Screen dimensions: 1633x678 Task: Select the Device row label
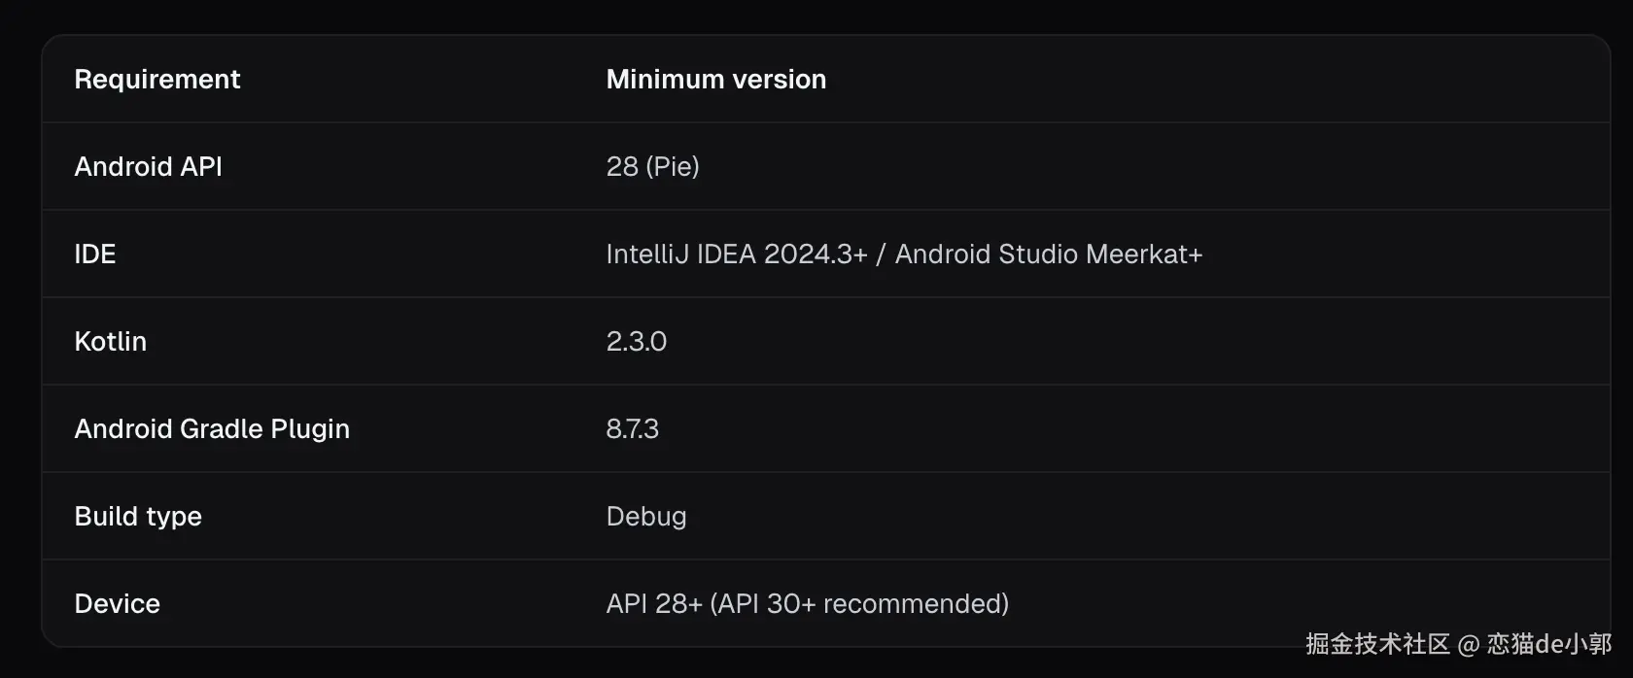[x=117, y=603]
